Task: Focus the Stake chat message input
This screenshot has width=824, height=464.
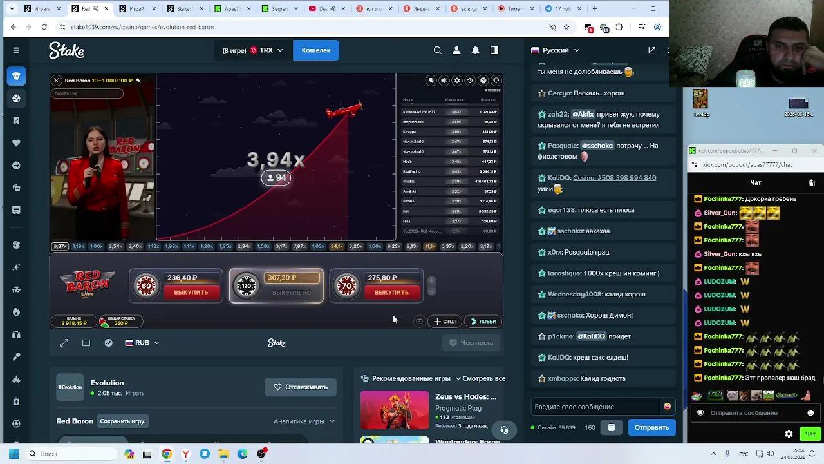Action: 595,407
